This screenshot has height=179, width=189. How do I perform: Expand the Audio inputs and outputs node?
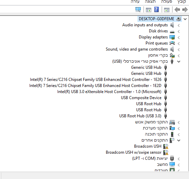point(179,25)
